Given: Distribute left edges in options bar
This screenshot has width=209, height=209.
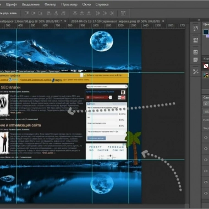Looking at the screenshot, I should coord(98,13).
